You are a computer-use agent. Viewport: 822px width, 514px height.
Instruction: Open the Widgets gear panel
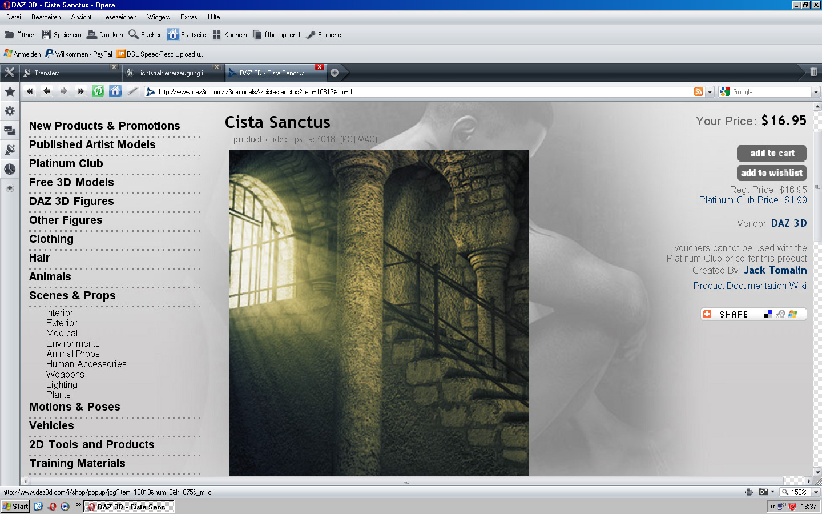click(10, 111)
